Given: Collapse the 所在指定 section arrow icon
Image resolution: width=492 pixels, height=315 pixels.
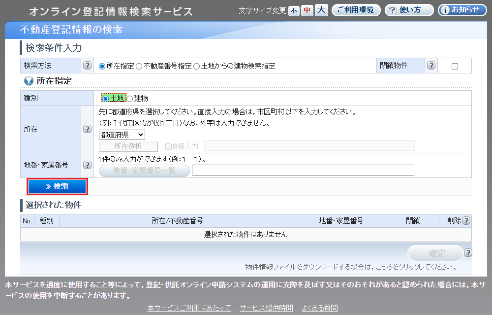Looking at the screenshot, I should coord(29,81).
